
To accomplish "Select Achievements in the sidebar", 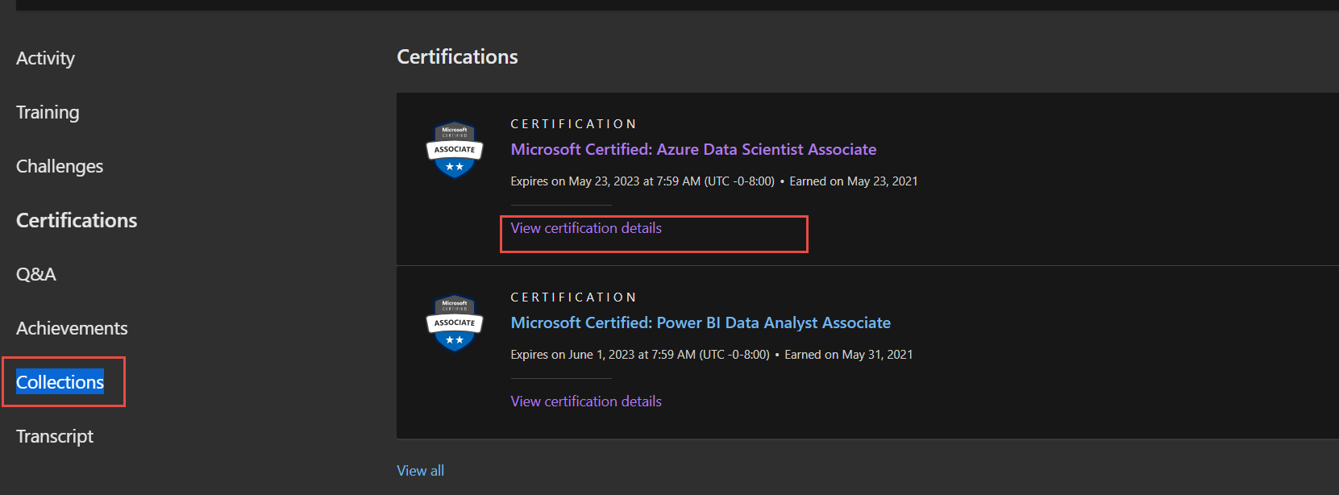I will (x=72, y=328).
